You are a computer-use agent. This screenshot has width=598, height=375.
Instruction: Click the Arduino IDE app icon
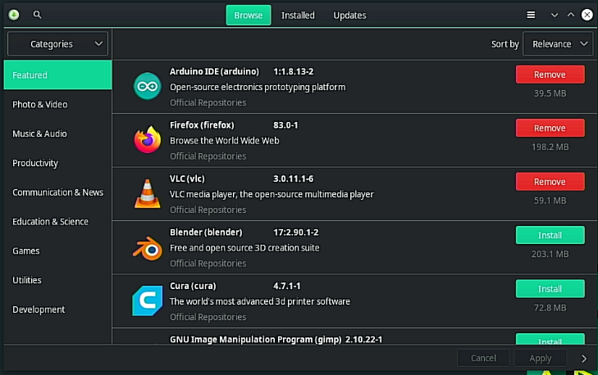(147, 87)
